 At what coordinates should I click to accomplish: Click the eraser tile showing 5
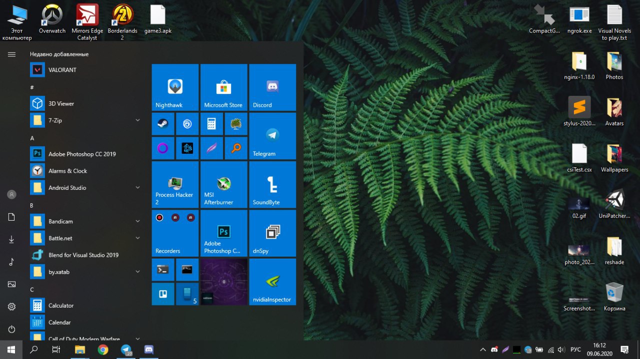click(187, 294)
